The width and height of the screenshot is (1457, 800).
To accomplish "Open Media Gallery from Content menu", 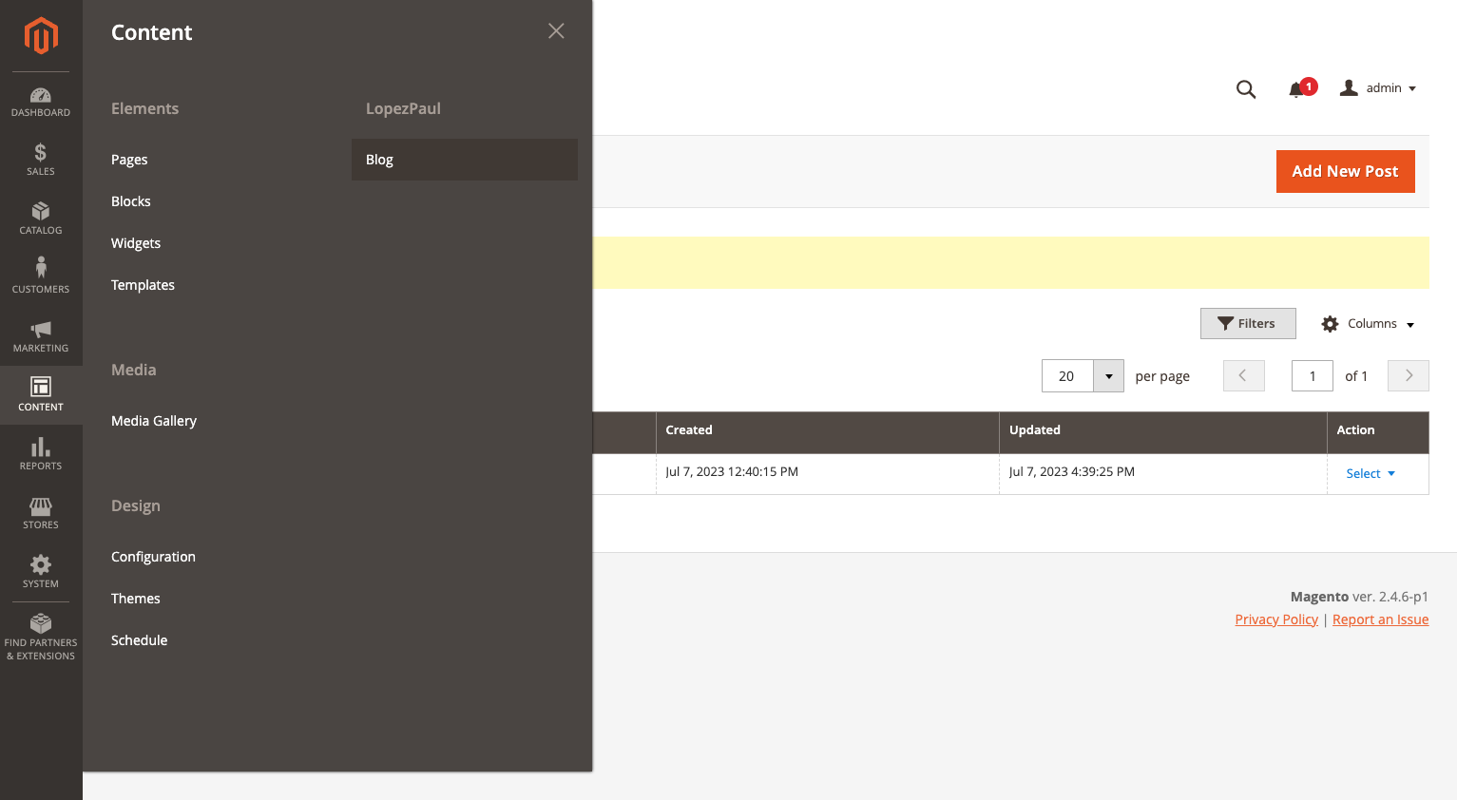I will pyautogui.click(x=154, y=421).
